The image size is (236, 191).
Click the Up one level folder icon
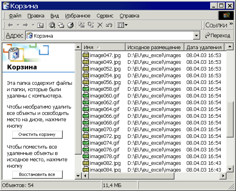tap(40, 25)
